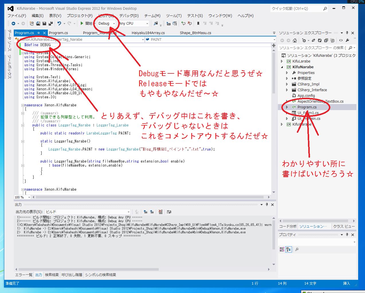Viewport: 365px width, 293px height.
Task: Collapse the LoggerTag_Narabe class outline toggle
Action: [23, 125]
